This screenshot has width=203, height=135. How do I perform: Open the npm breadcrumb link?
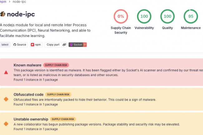(3, 2)
